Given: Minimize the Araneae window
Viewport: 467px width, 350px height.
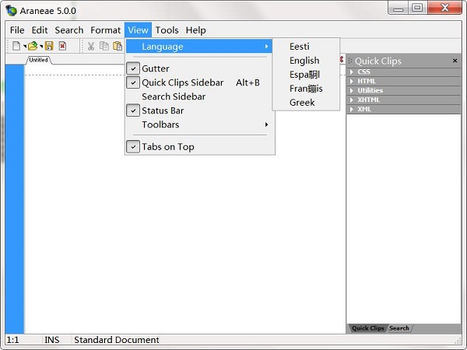Looking at the screenshot, I should click(399, 8).
